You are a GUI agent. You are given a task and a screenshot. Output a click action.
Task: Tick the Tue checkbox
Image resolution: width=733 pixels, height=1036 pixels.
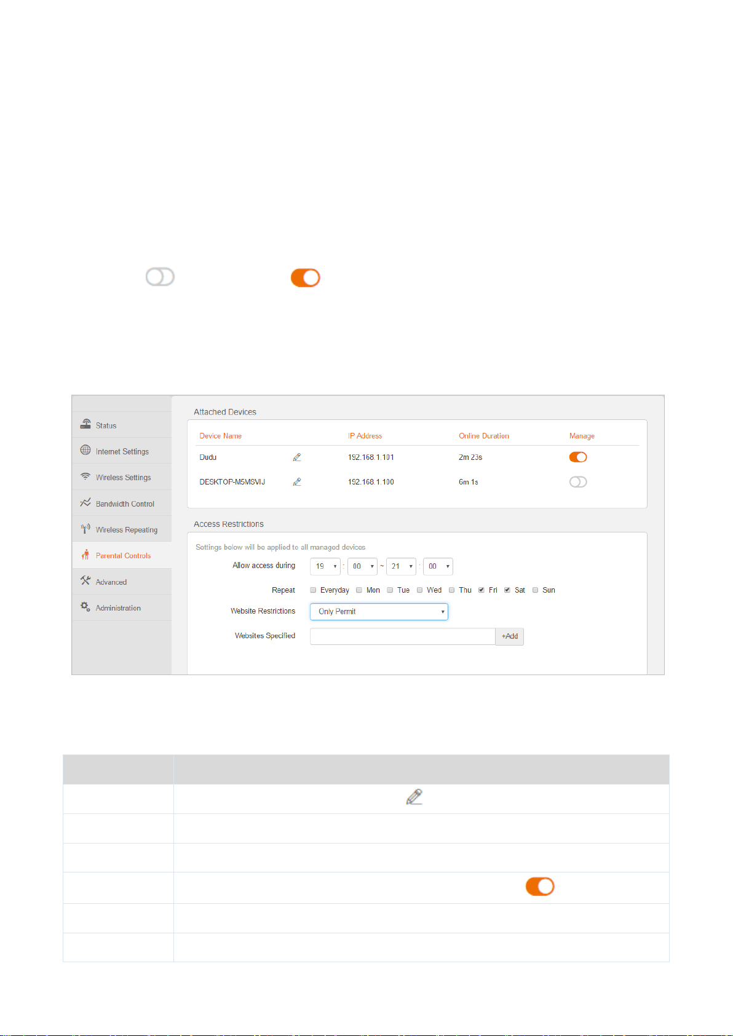point(390,590)
